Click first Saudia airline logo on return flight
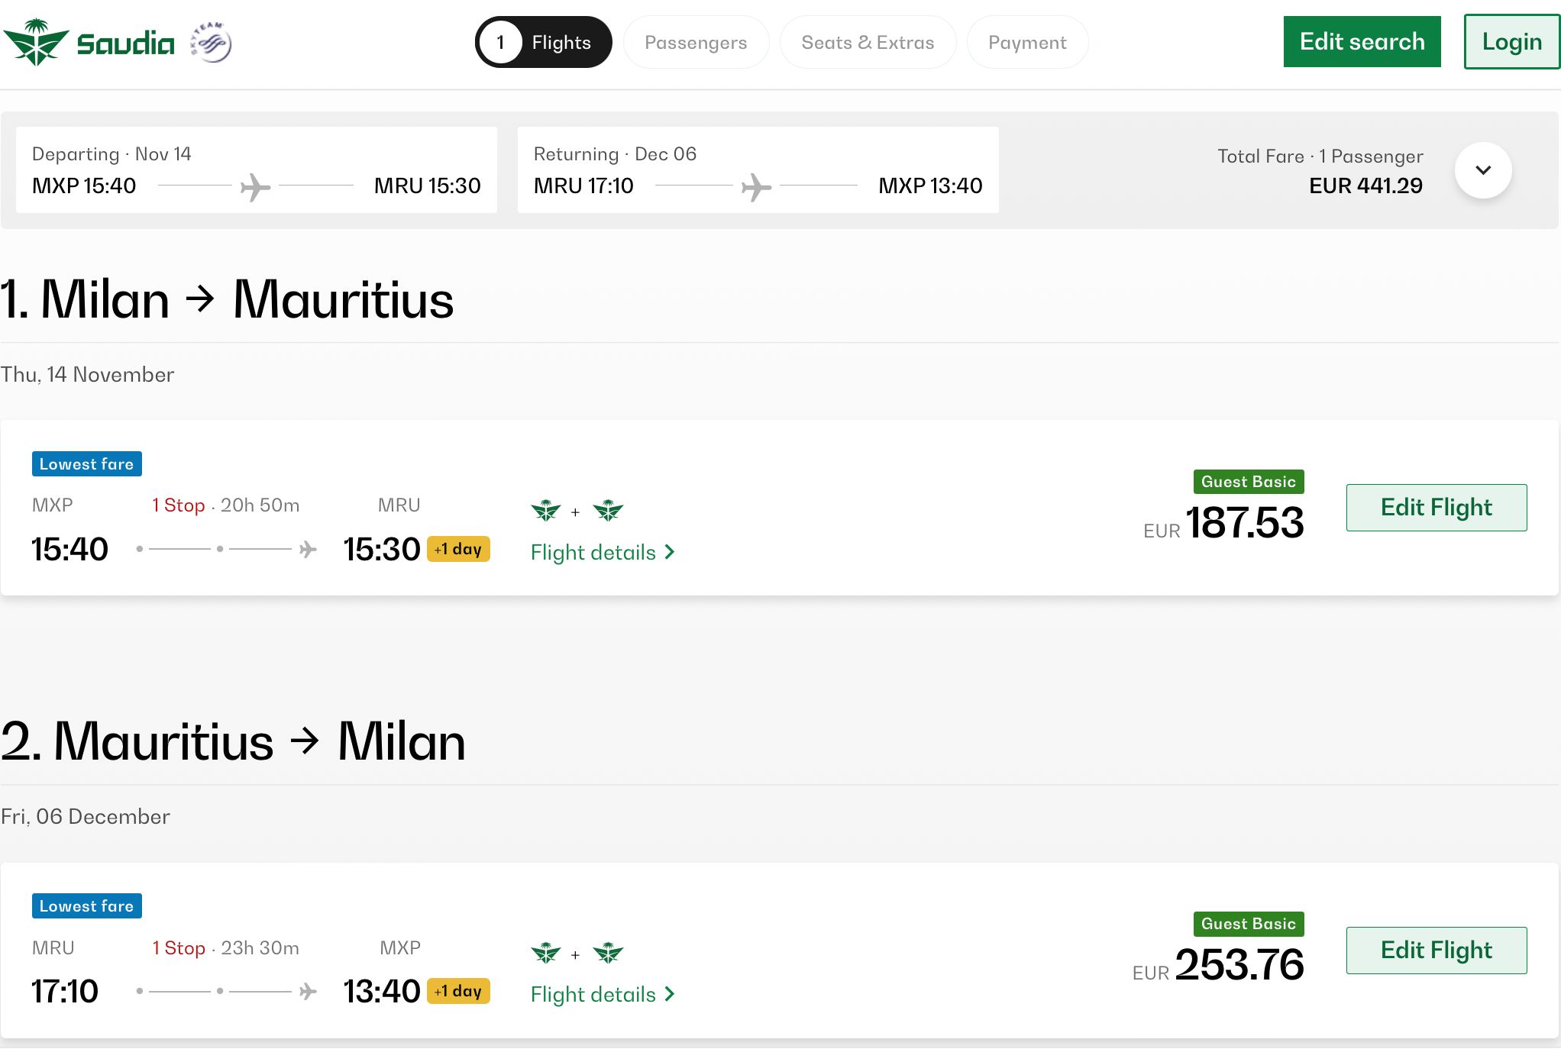 tap(546, 953)
